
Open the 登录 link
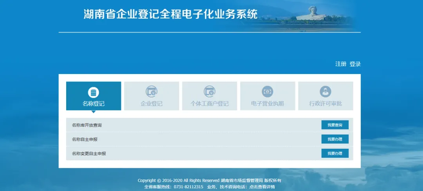pos(355,64)
